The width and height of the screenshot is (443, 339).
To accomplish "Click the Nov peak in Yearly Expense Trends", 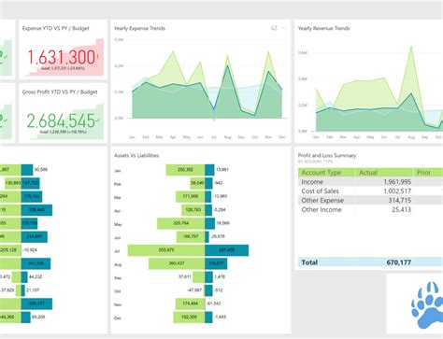I will pyautogui.click(x=268, y=52).
